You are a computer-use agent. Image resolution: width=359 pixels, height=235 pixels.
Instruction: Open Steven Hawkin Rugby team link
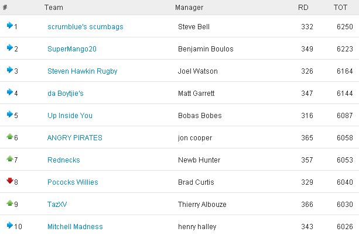pos(83,71)
